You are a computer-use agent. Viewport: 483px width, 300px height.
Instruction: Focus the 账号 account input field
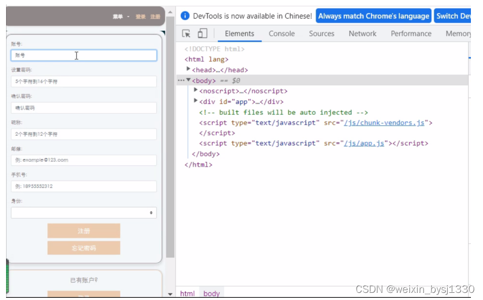84,55
